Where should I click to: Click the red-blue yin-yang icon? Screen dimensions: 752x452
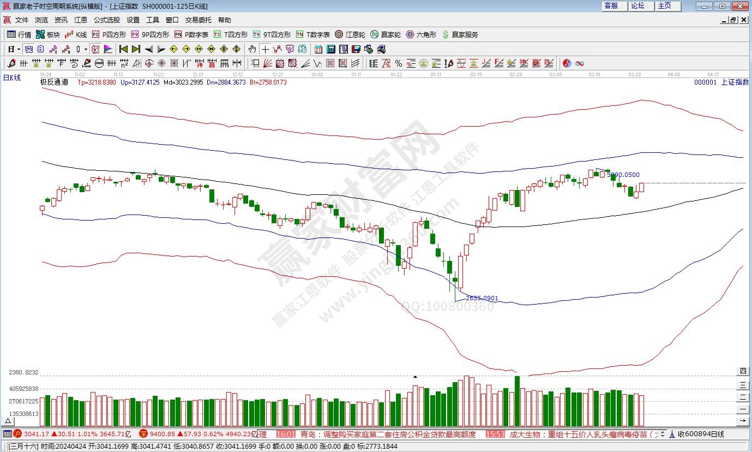[567, 63]
